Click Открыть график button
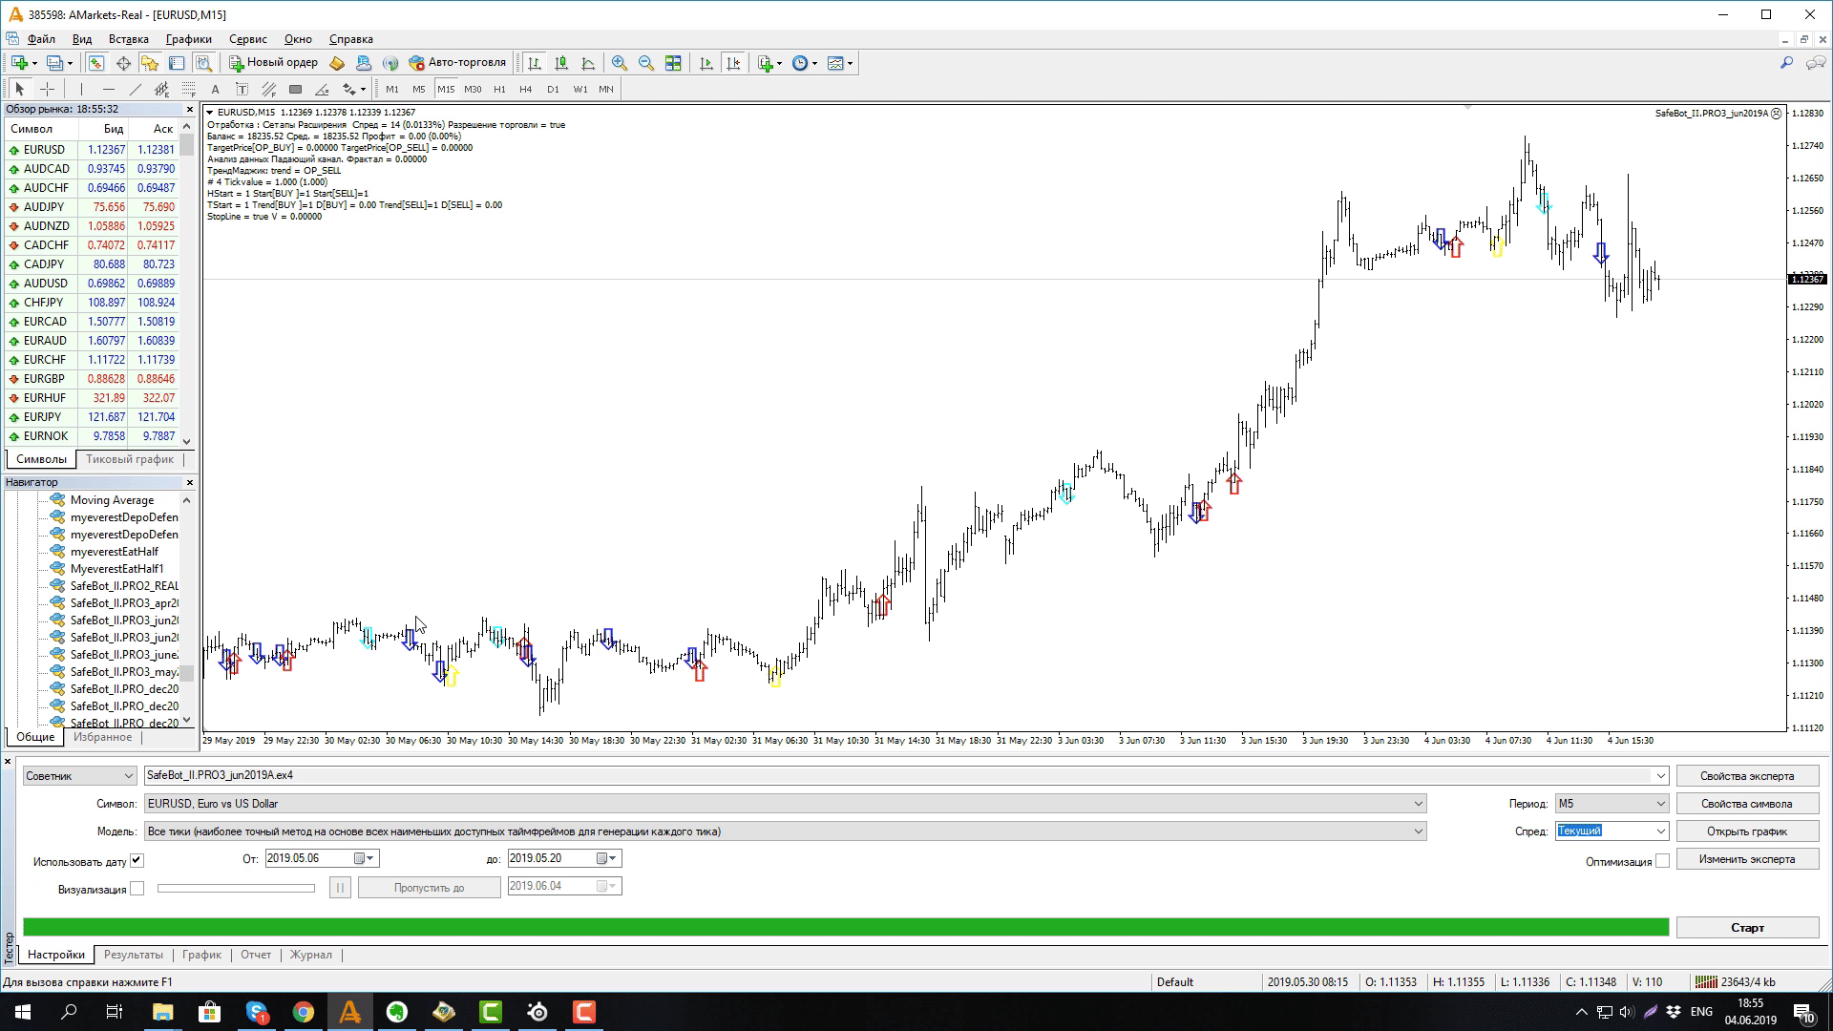This screenshot has height=1031, width=1833. pos(1747,831)
